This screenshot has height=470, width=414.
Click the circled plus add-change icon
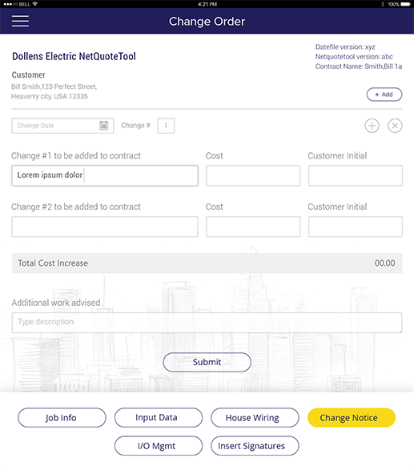[x=372, y=126]
